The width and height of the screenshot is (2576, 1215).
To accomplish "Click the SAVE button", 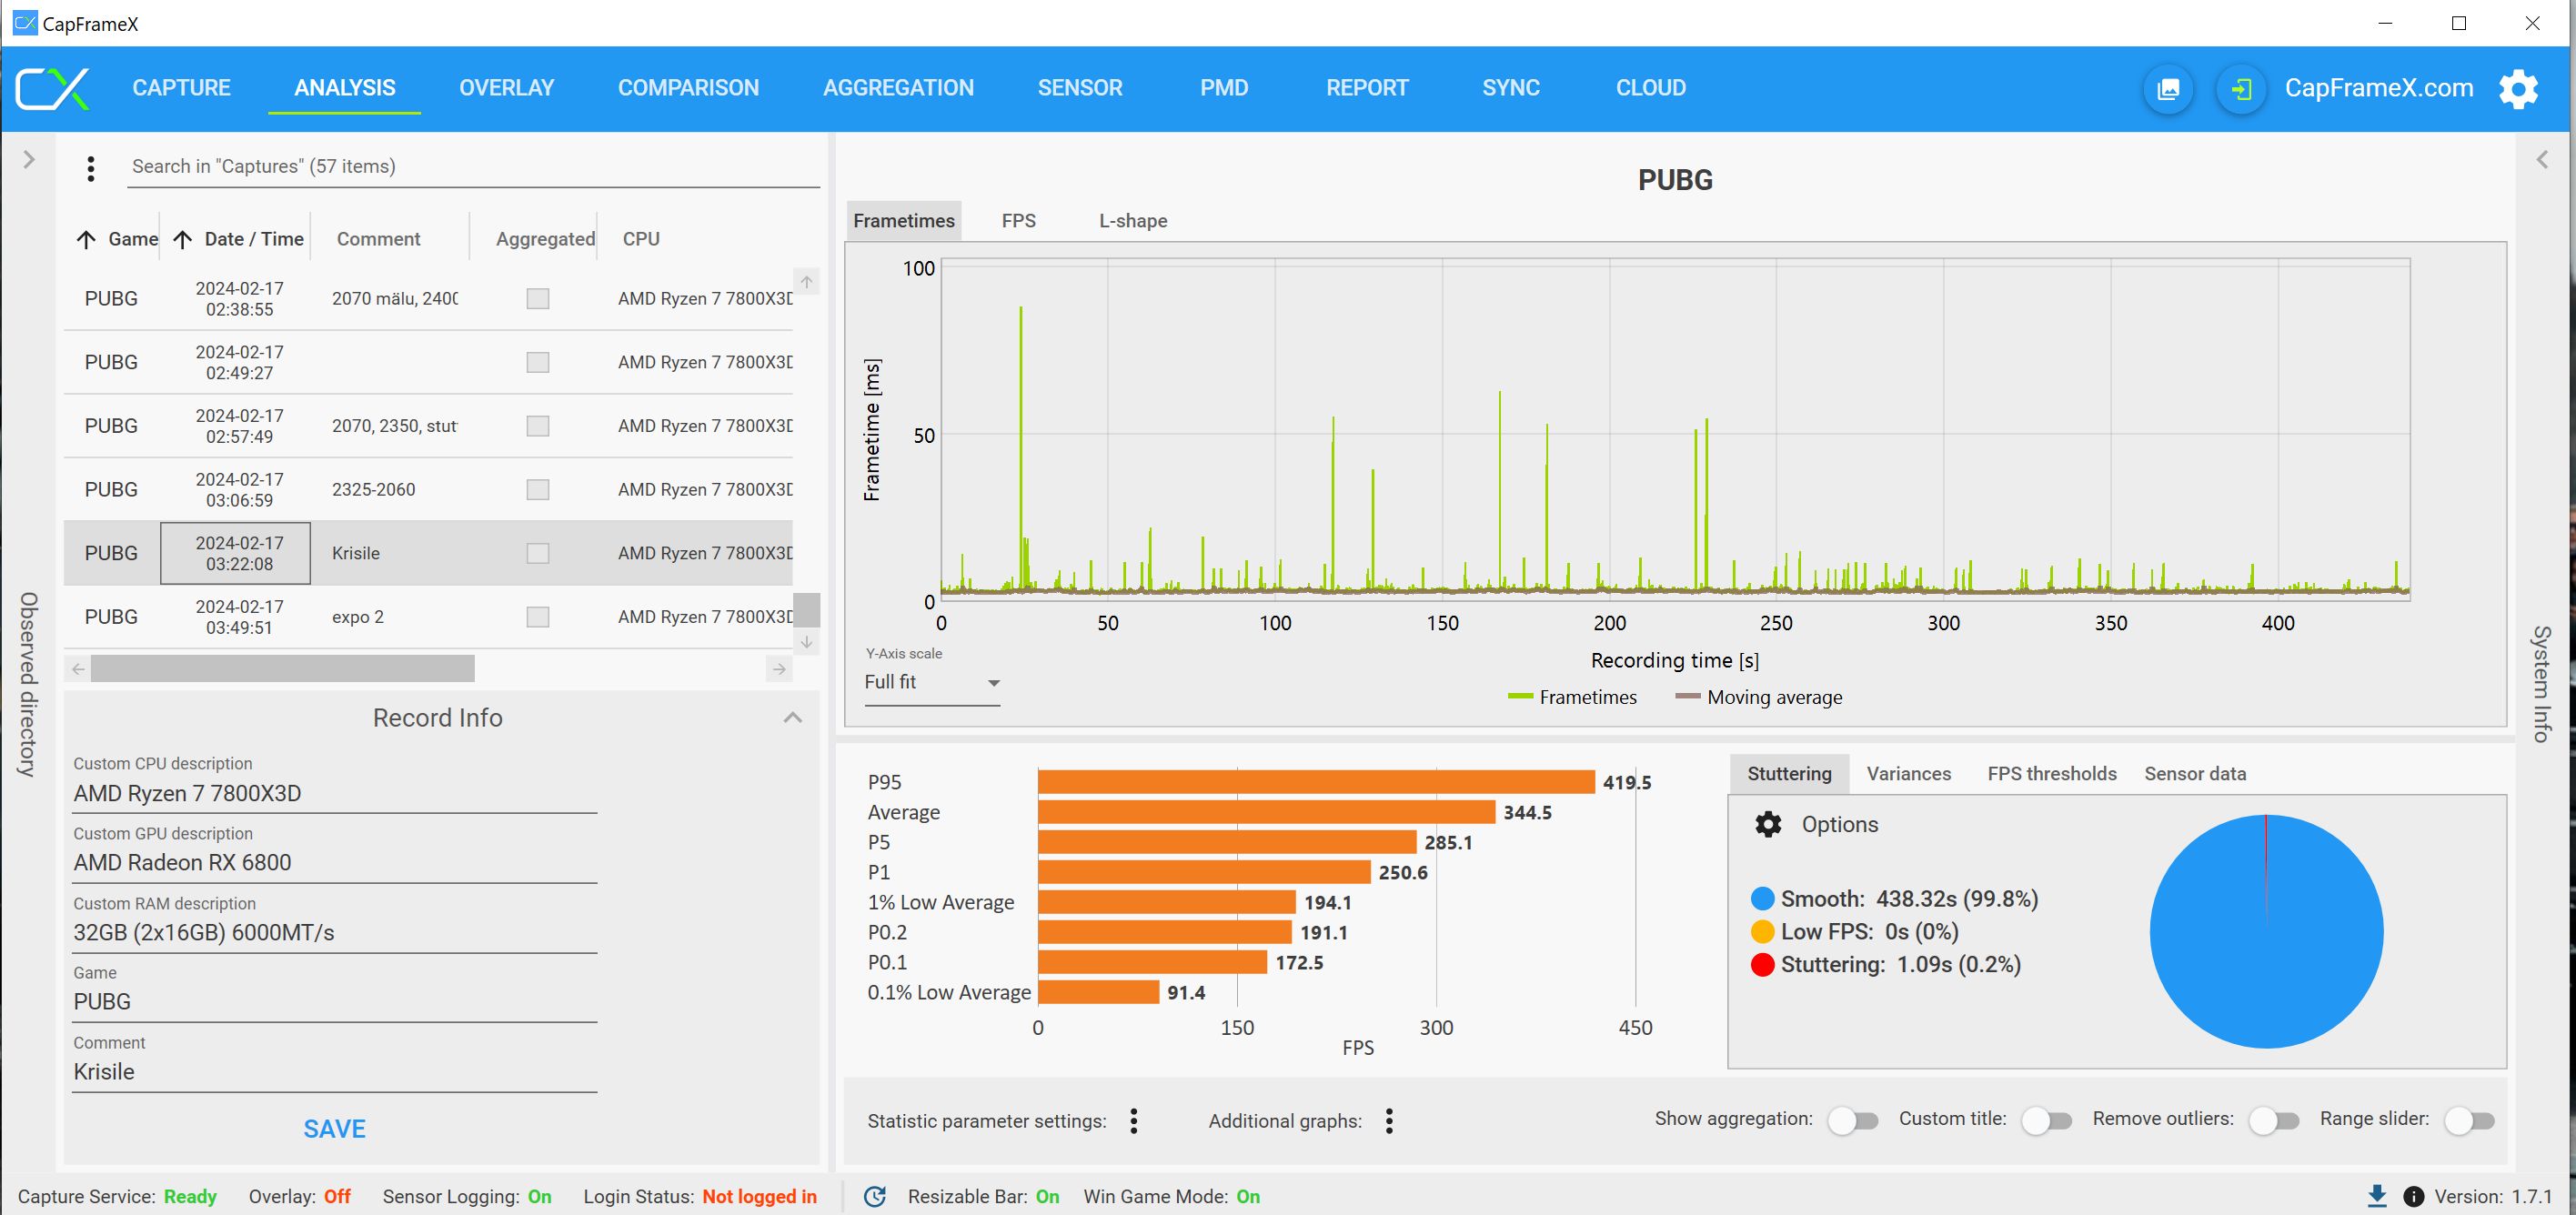I will point(334,1129).
